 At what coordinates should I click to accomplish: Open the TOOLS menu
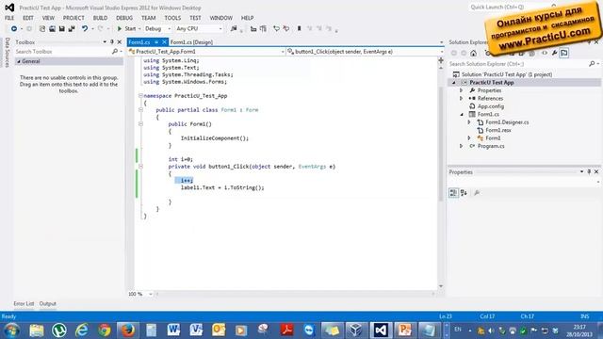coord(172,18)
